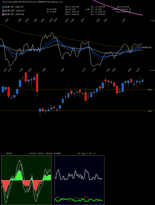Select the 'DOW MT: 1259.27' legend text
This screenshot has width=155, height=205.
(15, 11)
